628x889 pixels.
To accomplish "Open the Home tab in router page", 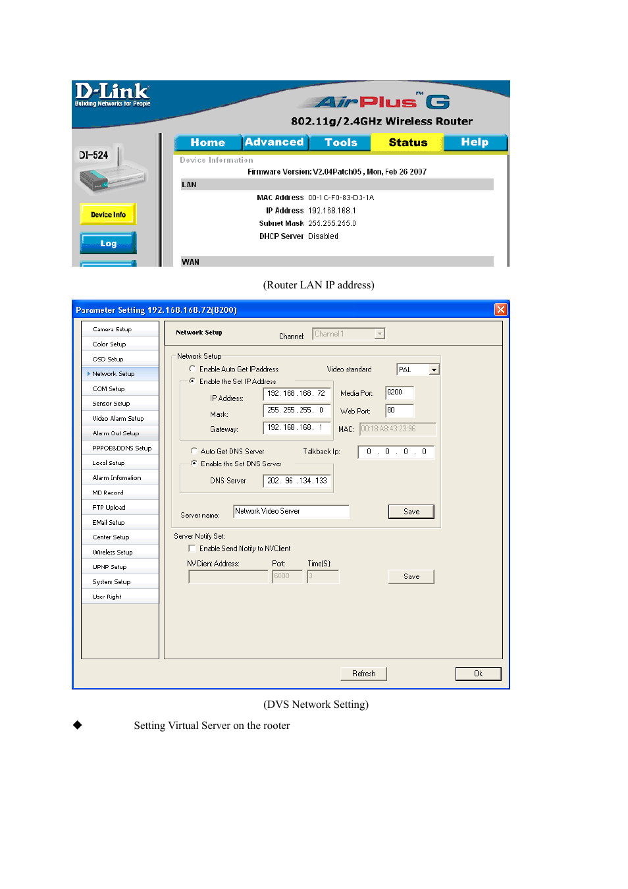I will pos(208,142).
